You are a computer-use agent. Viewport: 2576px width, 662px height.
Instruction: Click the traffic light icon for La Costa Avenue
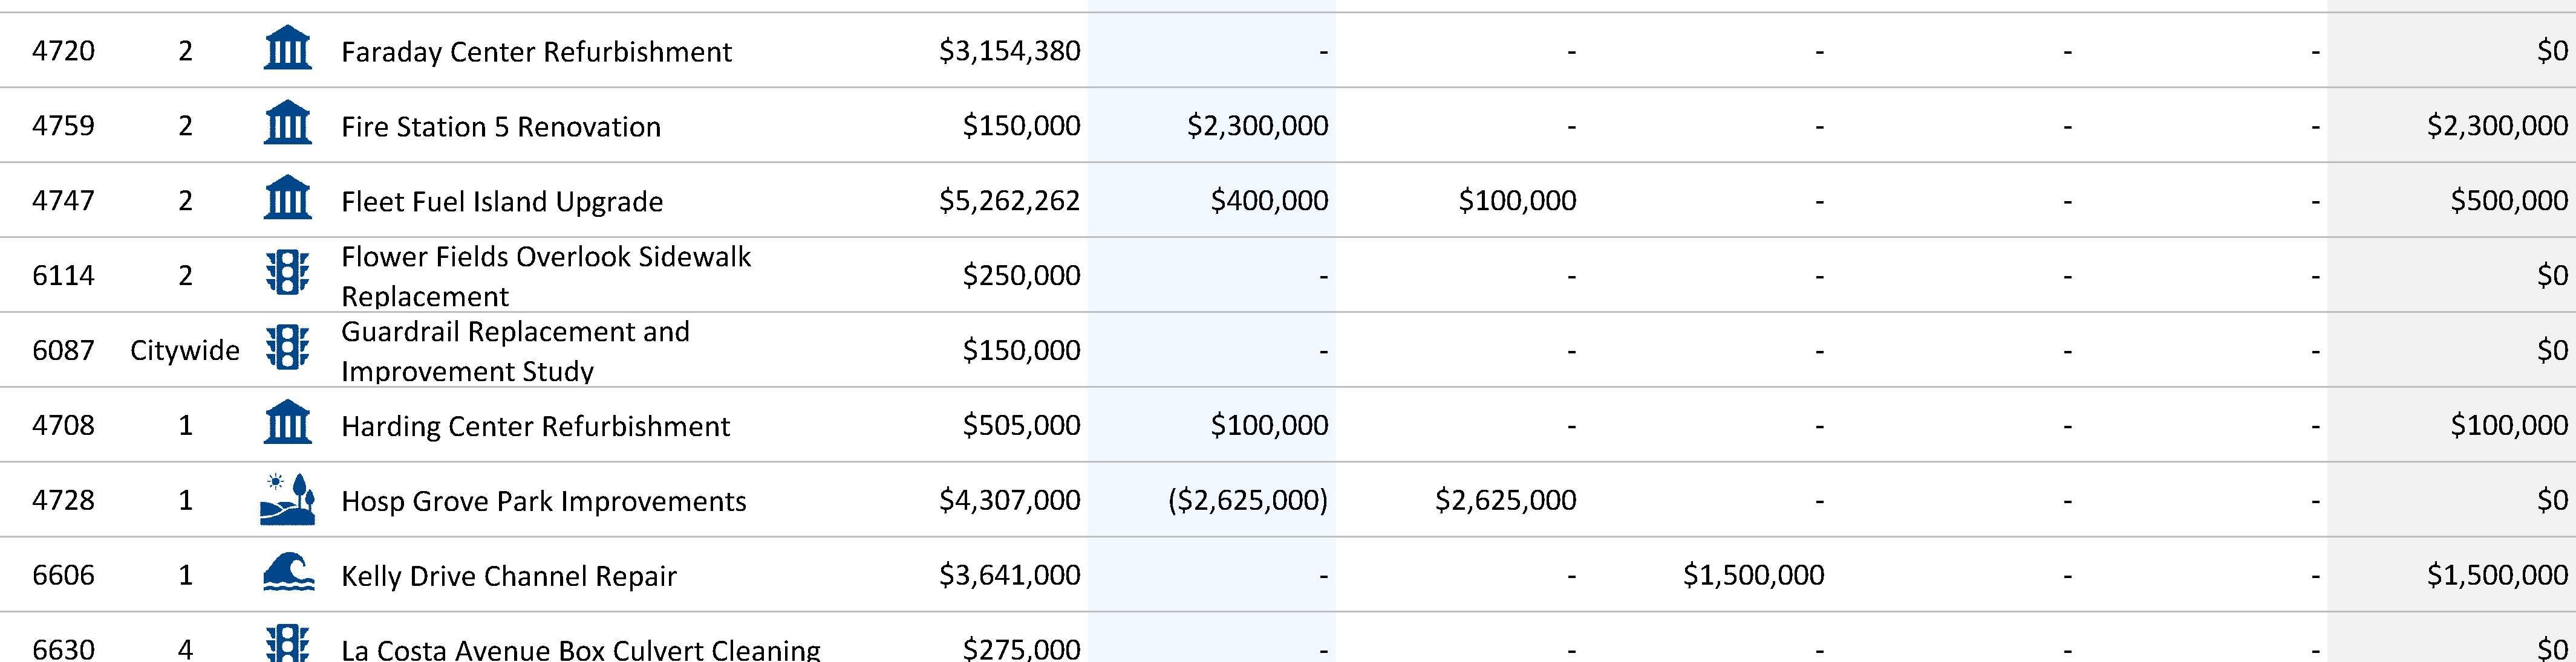pos(287,644)
